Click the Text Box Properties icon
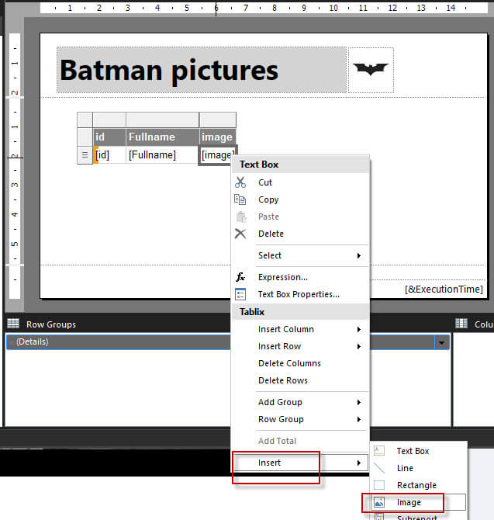 (240, 294)
